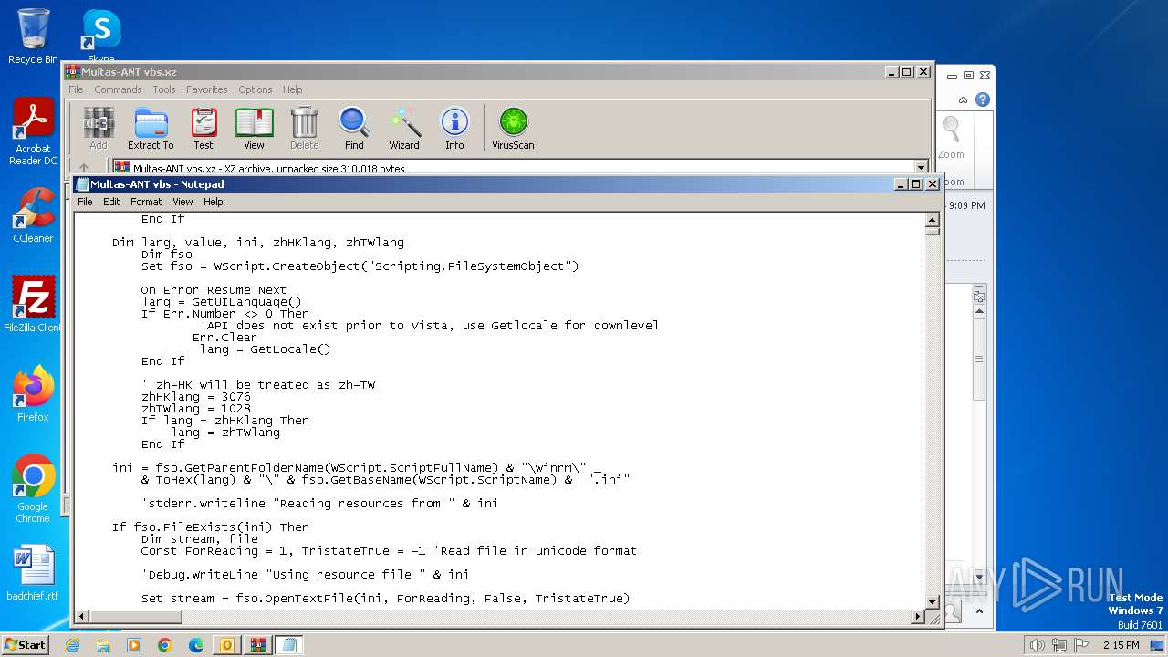Open Recycle Bin desktop icon

[x=33, y=36]
